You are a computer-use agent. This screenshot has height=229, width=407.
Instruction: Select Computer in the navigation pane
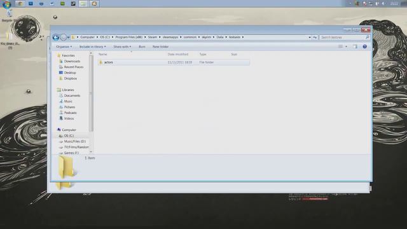pos(69,130)
